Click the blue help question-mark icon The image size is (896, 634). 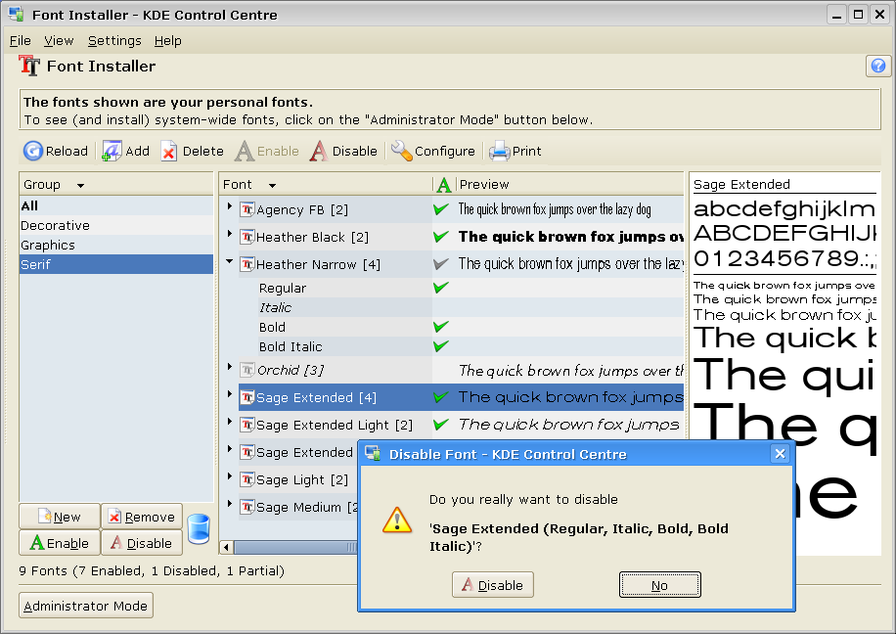[878, 67]
